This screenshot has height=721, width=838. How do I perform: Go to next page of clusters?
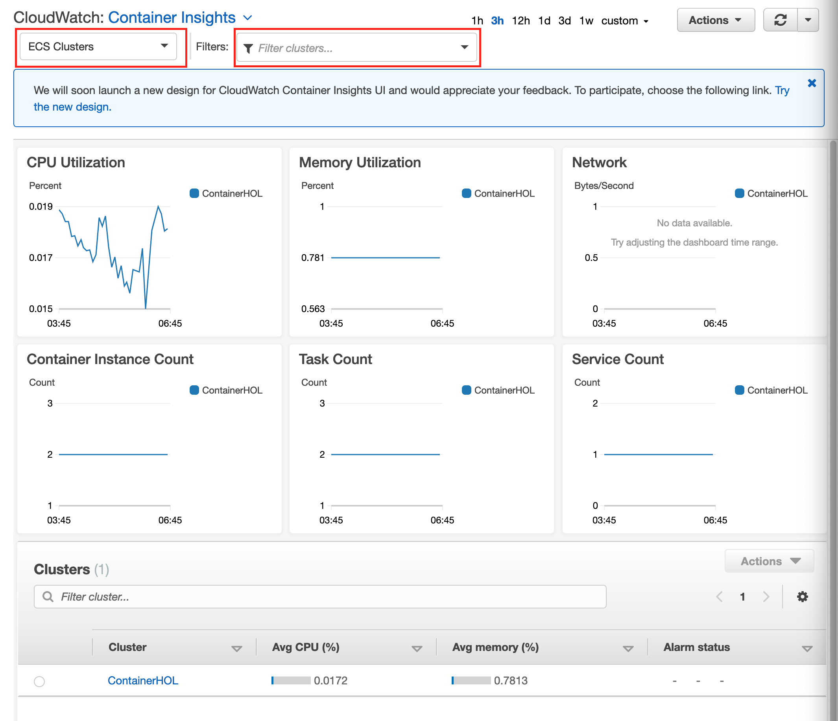coord(766,596)
